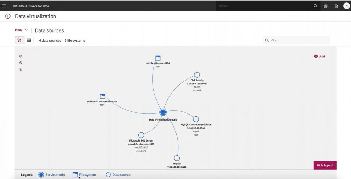Click the 'cud1.fyre.ibm.com:6414' host label
The image size is (351, 179).
coord(158,63)
